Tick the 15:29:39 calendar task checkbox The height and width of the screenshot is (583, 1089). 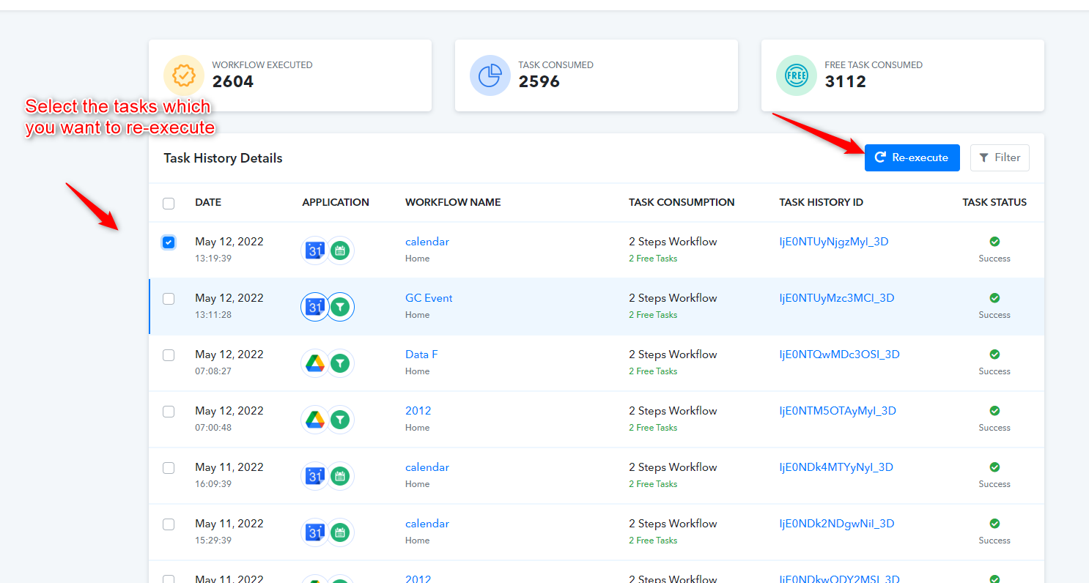(x=169, y=524)
